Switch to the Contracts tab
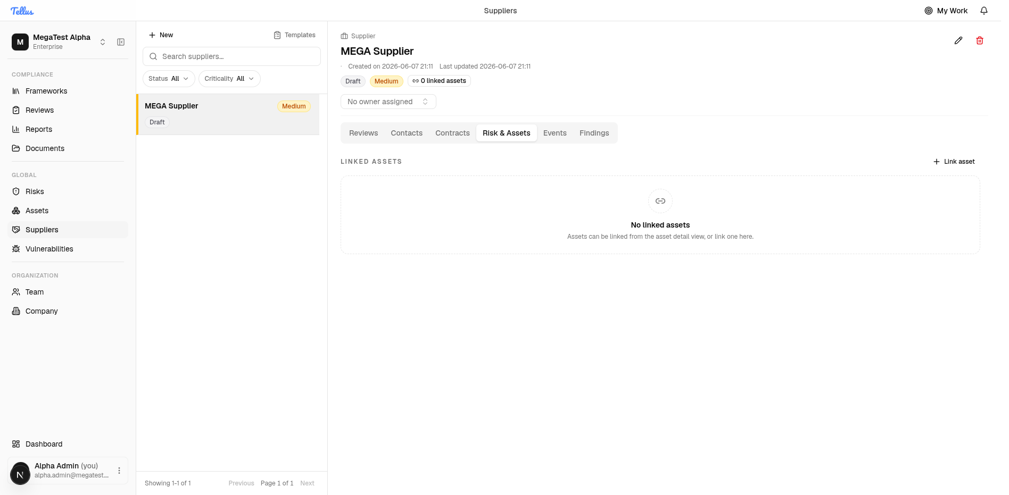The image size is (1009, 495). 452,133
